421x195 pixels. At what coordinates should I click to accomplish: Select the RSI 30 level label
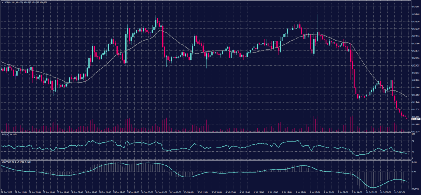pyautogui.click(x=413, y=151)
